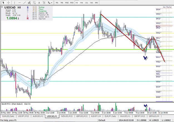Image resolution: width=174 pixels, height=122 pixels.
Task: Click the 'Frankfurt (P)' session label
Action: pyautogui.click(x=44, y=15)
